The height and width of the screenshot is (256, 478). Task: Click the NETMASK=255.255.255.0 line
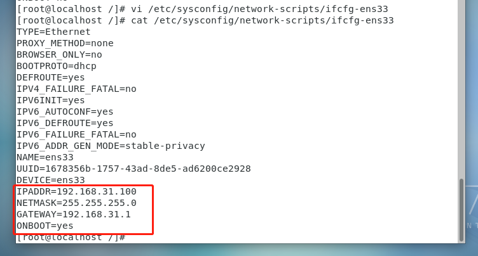coord(76,203)
